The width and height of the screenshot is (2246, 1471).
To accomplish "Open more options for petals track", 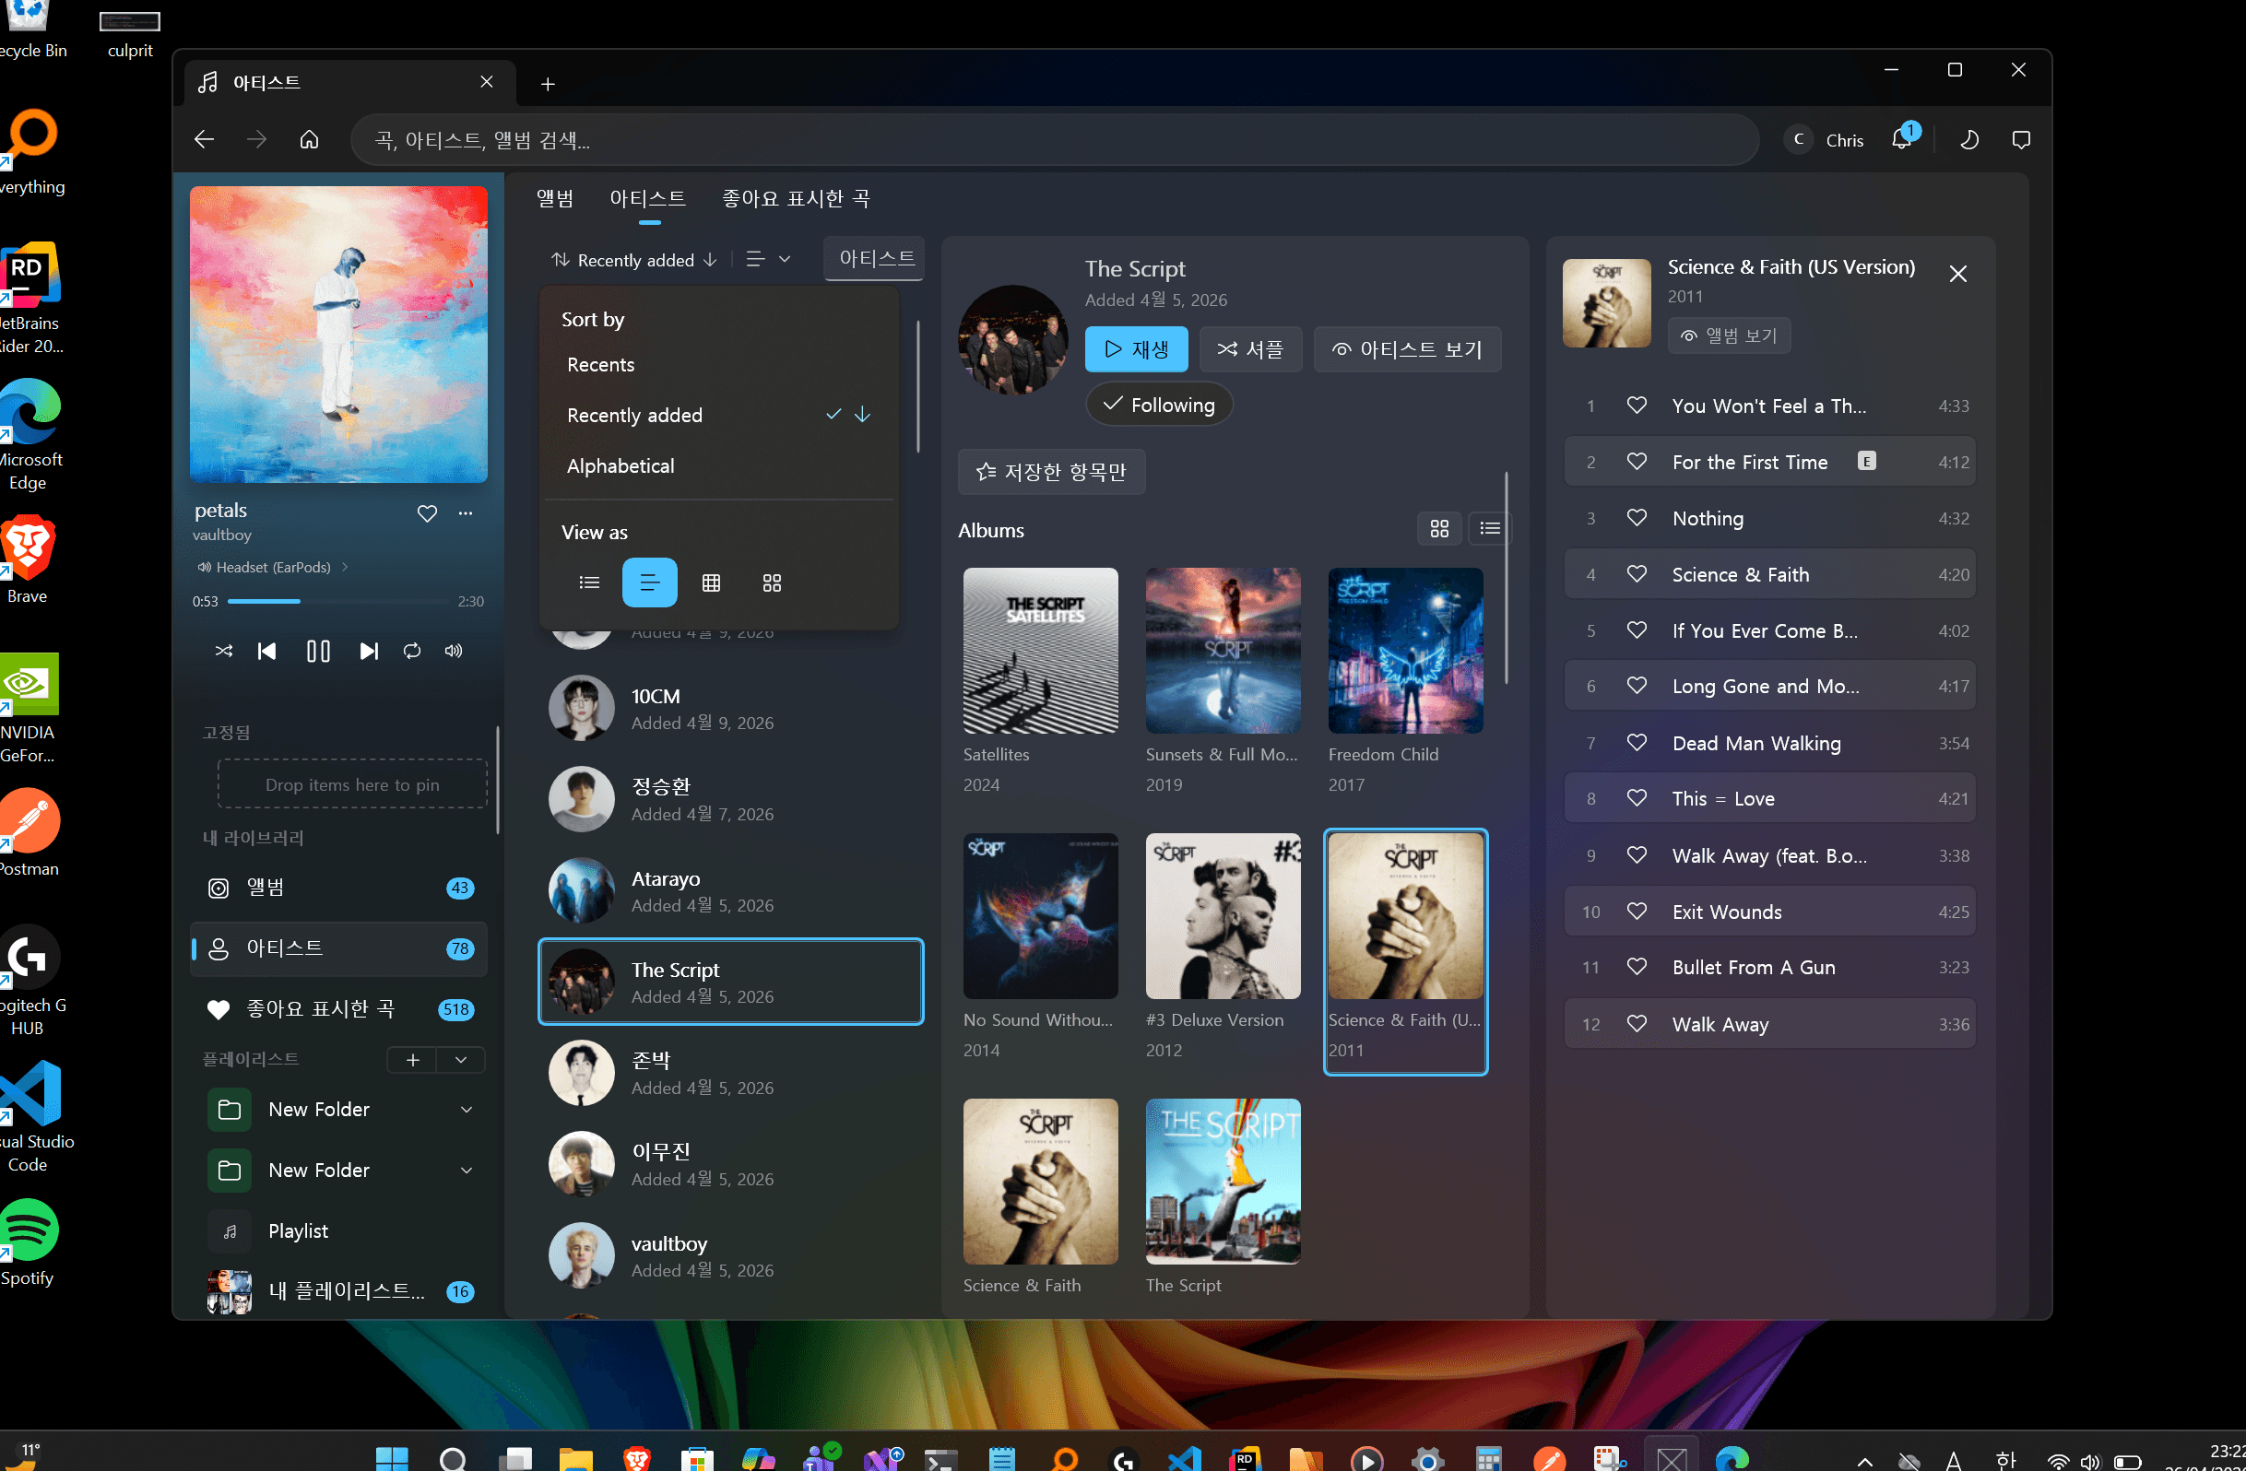I will 466,512.
